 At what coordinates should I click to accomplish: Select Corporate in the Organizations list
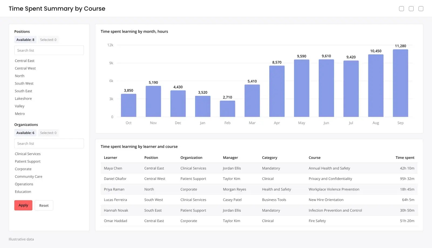pos(23,169)
